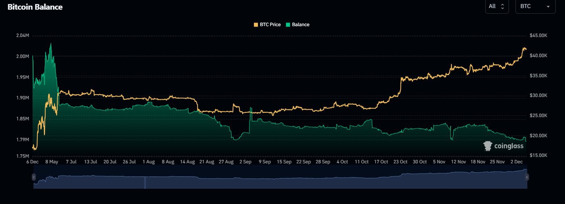Click the 2.04M balance axis label
The width and height of the screenshot is (565, 204).
coord(22,35)
